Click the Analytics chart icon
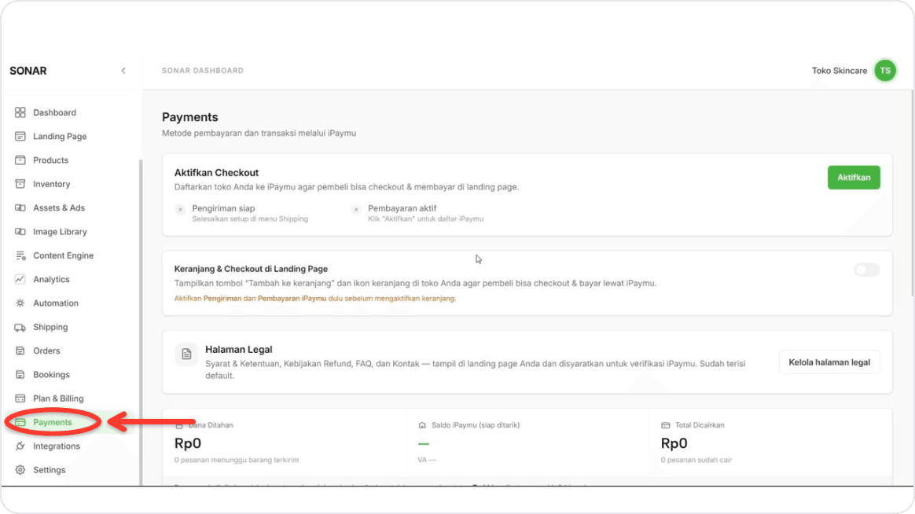Image resolution: width=915 pixels, height=514 pixels. coord(20,279)
